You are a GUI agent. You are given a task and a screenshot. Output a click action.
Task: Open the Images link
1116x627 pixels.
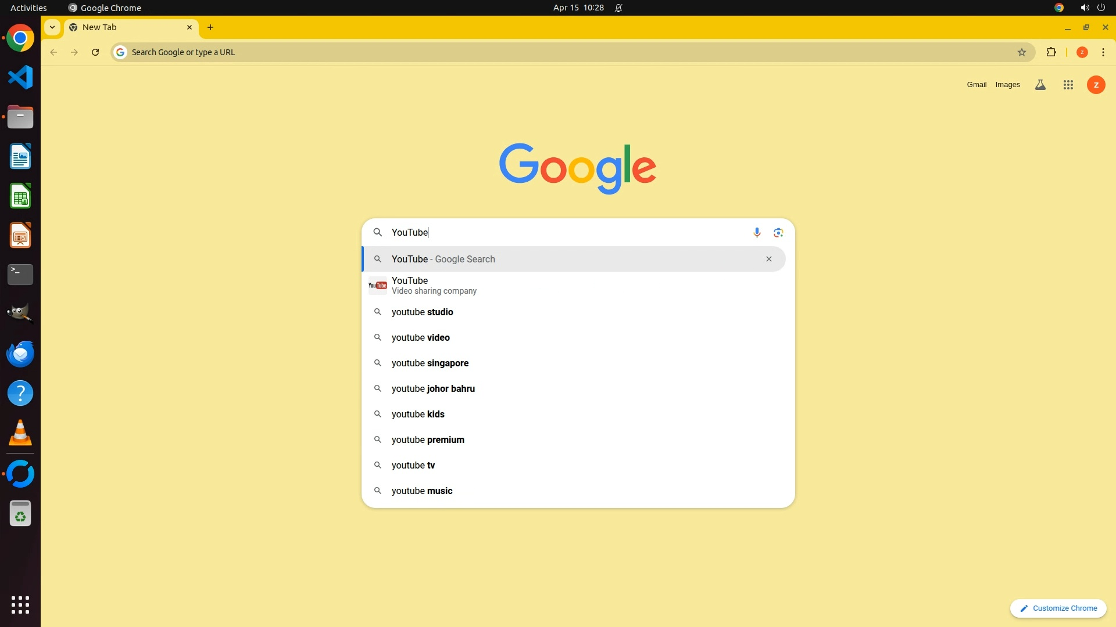(x=1007, y=85)
